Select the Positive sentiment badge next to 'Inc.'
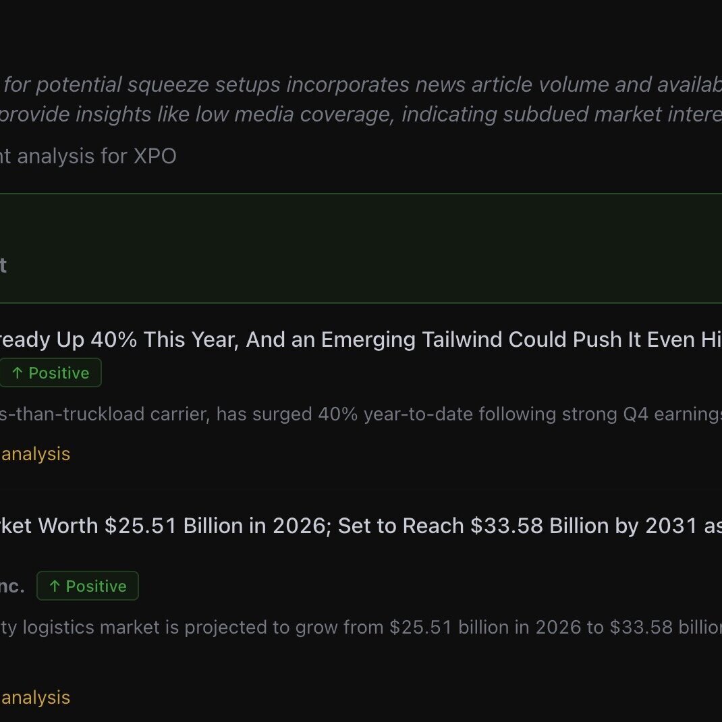This screenshot has height=722, width=722. (88, 586)
